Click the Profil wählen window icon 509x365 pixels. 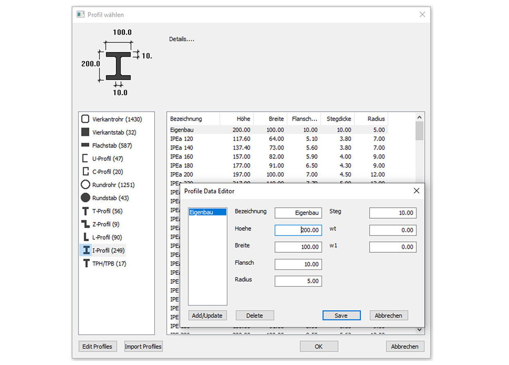click(x=80, y=14)
